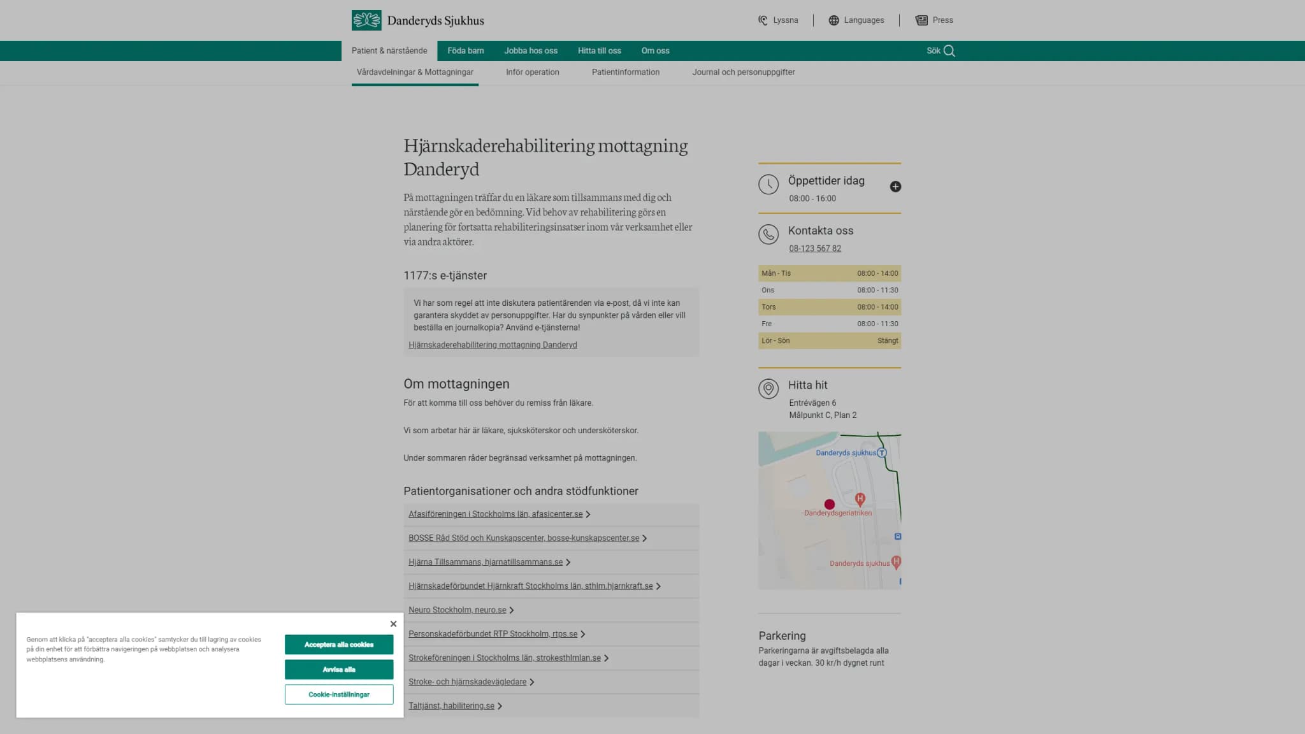Open the Föda barn menu
This screenshot has width=1305, height=734.
tap(466, 51)
